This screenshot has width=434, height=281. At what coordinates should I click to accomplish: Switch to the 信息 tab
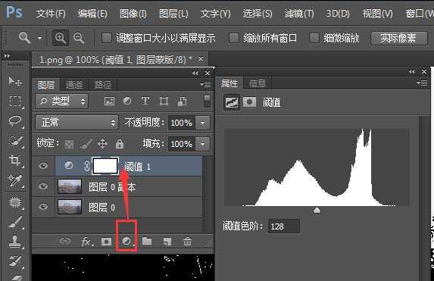point(257,83)
